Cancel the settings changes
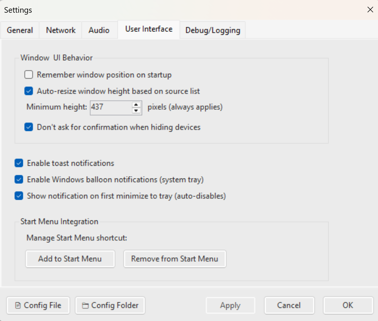The height and width of the screenshot is (321, 378). 289,305
